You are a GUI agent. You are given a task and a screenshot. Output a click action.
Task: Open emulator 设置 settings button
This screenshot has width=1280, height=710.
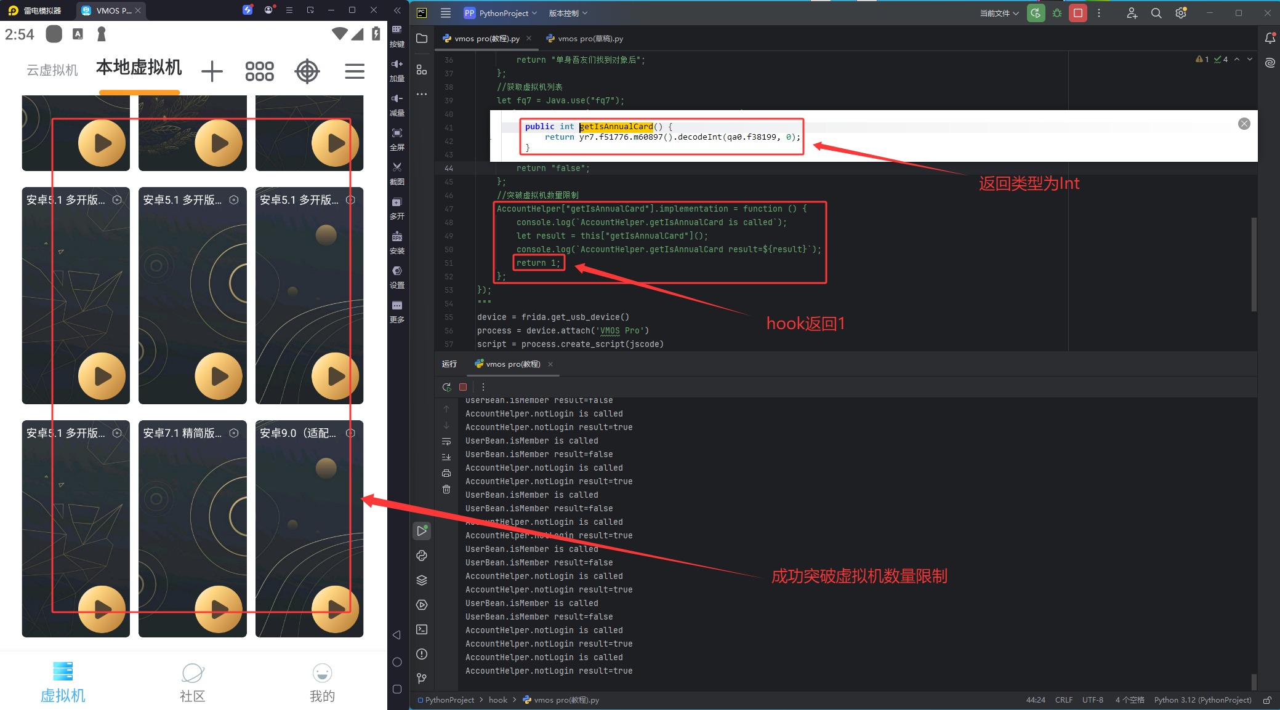(x=397, y=277)
